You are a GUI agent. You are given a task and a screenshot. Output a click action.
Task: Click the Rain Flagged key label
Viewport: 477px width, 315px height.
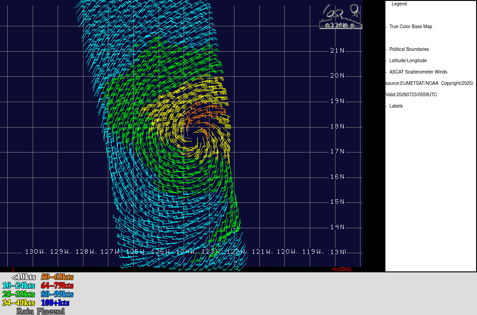(40, 311)
